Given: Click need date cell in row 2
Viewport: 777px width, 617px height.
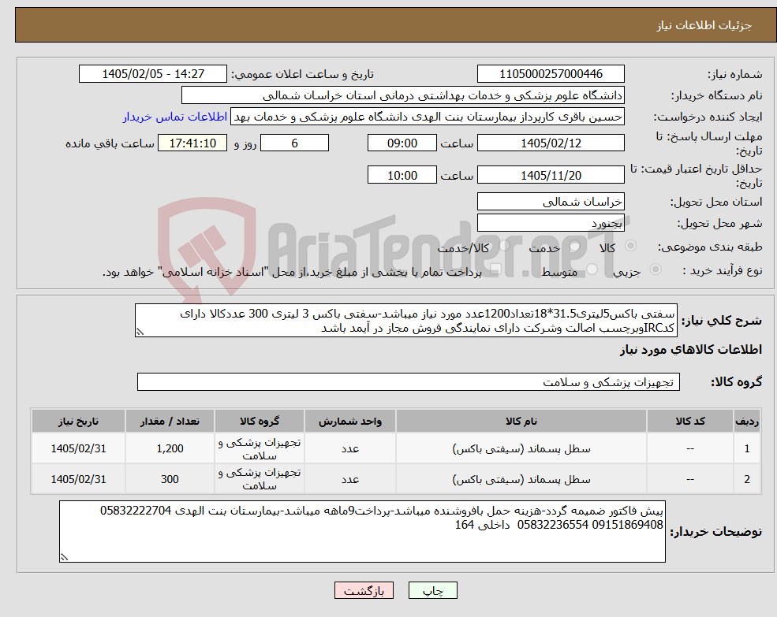Looking at the screenshot, I should coord(78,479).
